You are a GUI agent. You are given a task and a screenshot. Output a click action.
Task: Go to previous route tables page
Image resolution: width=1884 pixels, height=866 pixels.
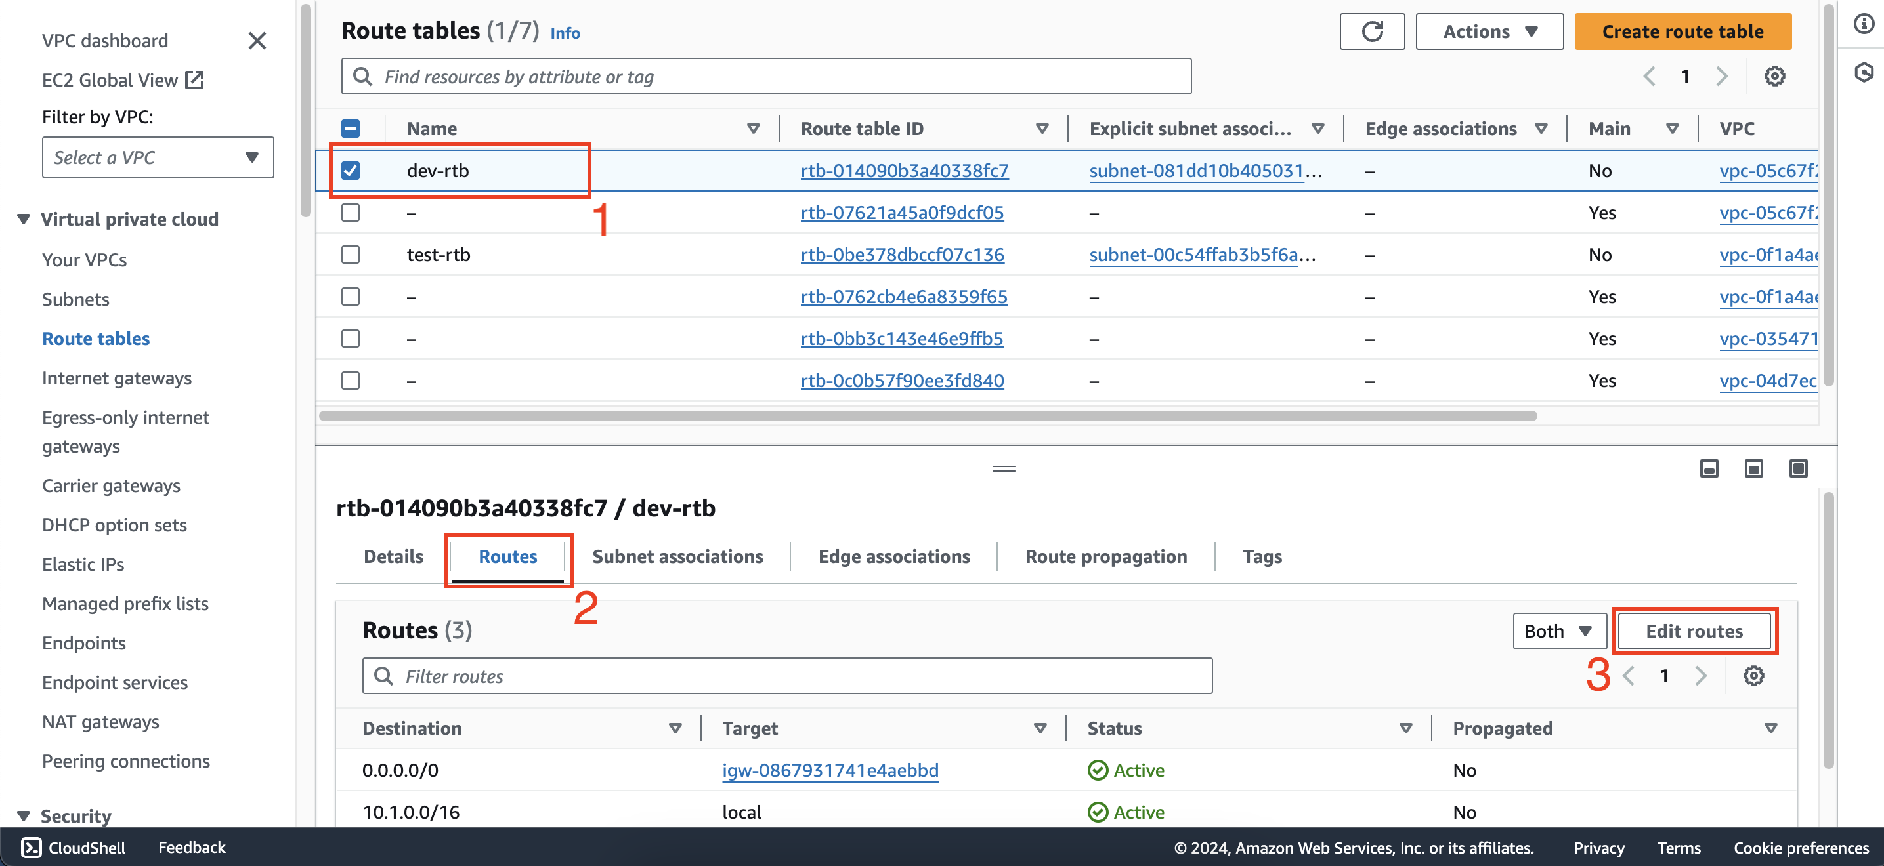click(x=1649, y=76)
